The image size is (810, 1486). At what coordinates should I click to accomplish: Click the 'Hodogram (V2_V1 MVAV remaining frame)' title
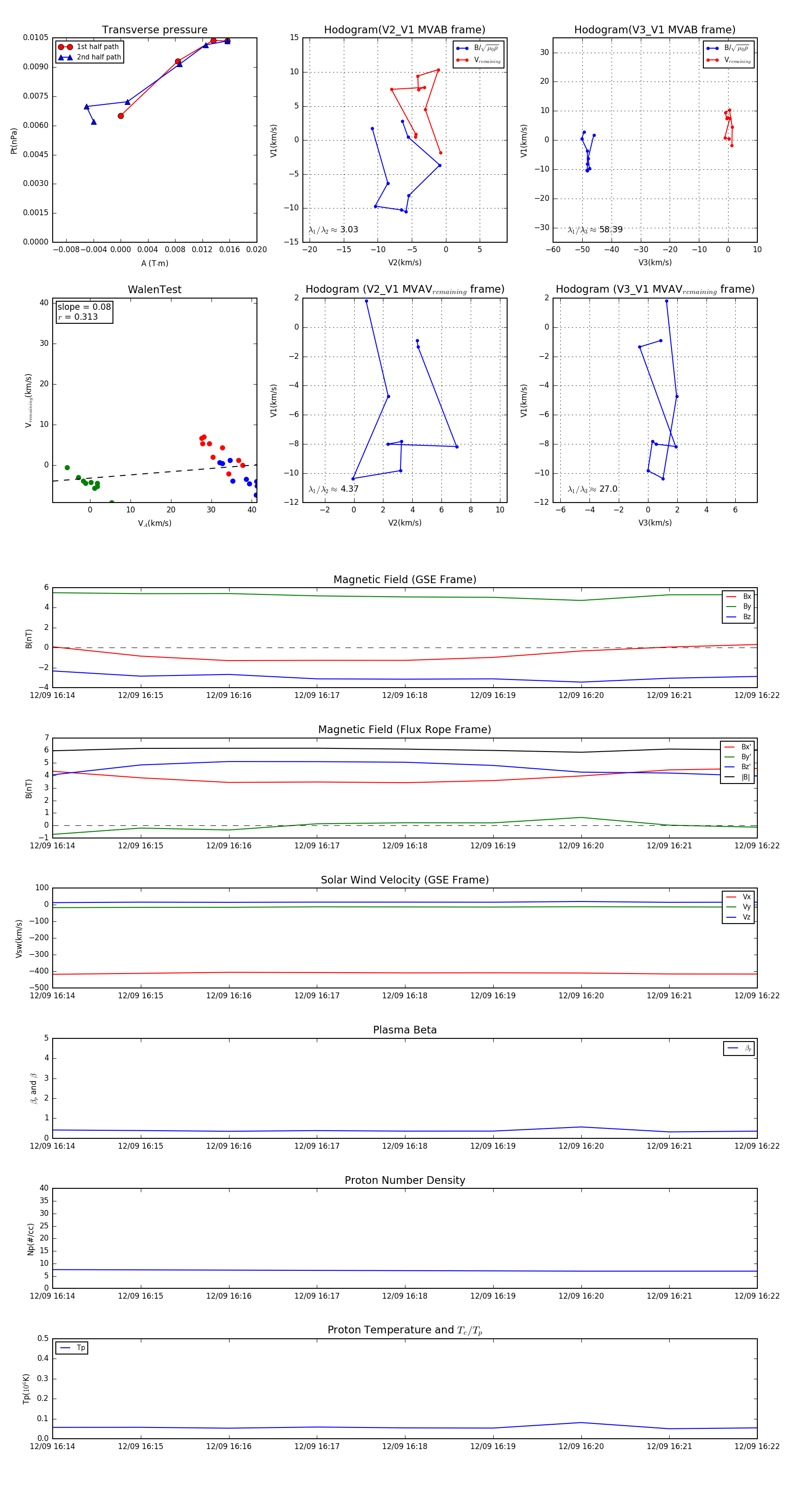tap(405, 290)
